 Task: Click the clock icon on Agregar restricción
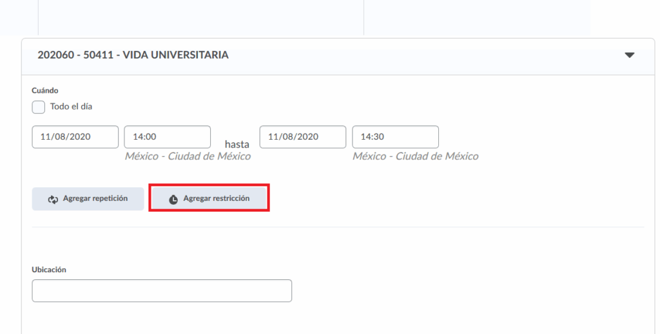(173, 199)
